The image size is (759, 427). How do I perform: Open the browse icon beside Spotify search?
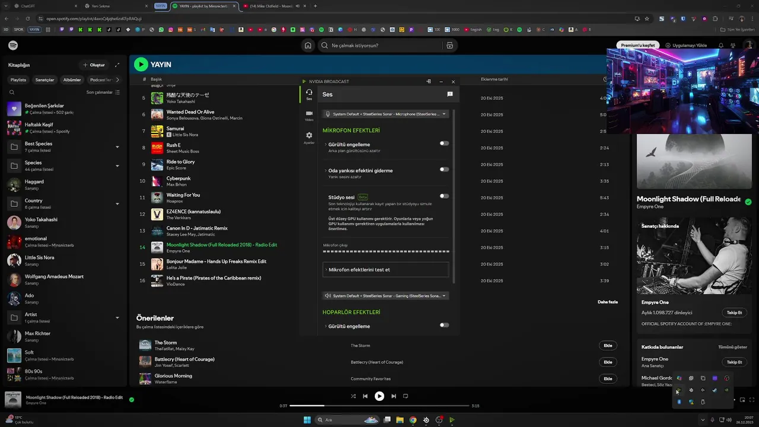coord(449,45)
